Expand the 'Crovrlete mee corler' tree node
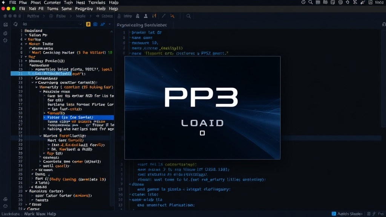 point(40,161)
